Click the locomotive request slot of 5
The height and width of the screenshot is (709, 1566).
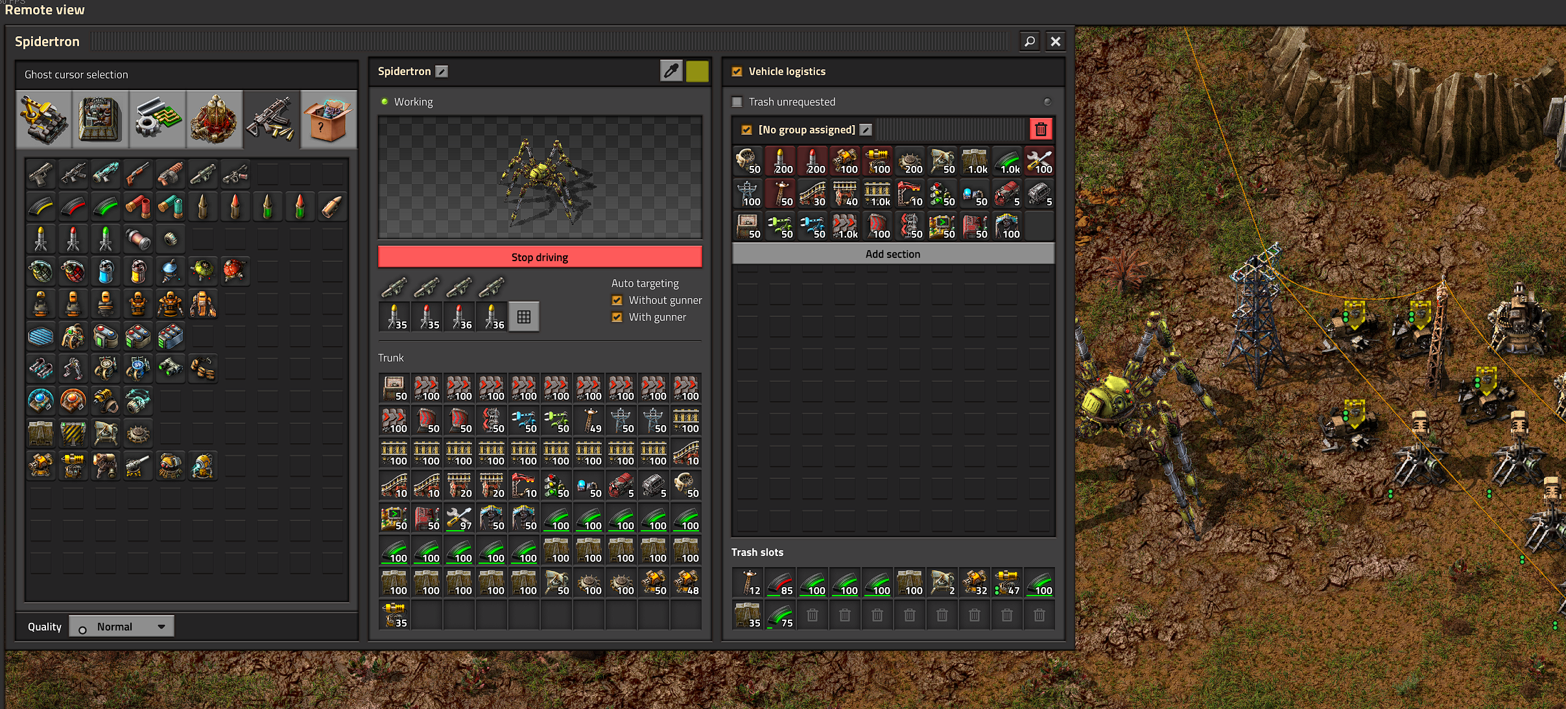[1007, 193]
